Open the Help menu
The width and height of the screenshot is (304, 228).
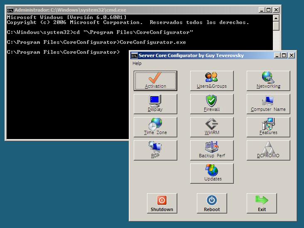pyautogui.click(x=137, y=63)
